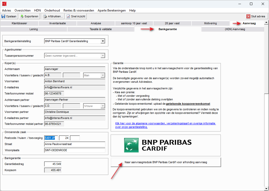
Task: Open the Lening sub-tab
Action: [34, 29]
